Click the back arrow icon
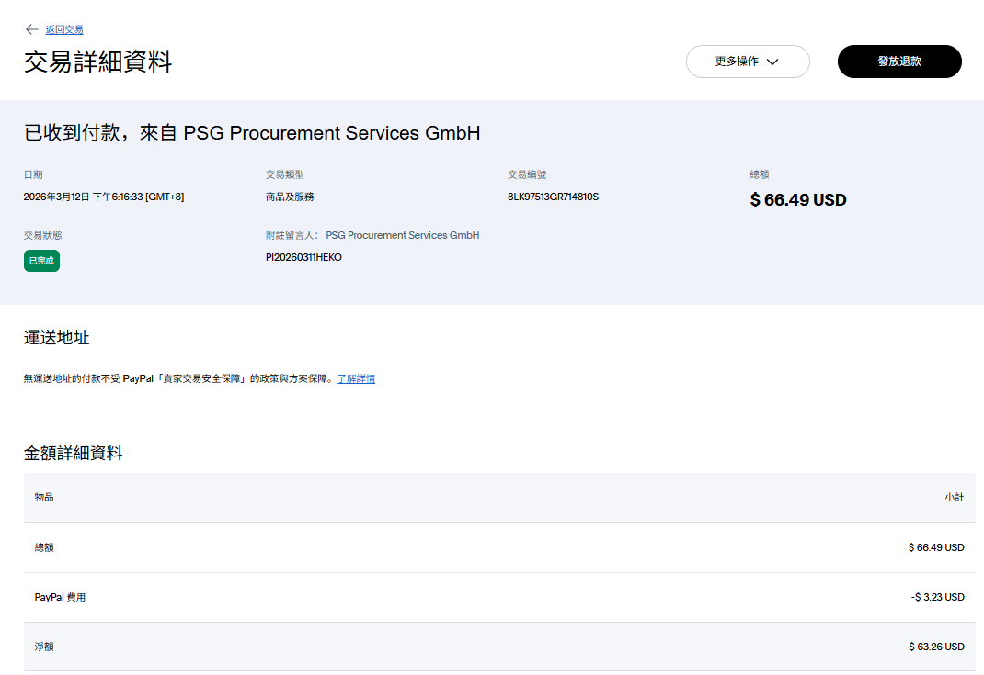984x675 pixels. coord(32,29)
